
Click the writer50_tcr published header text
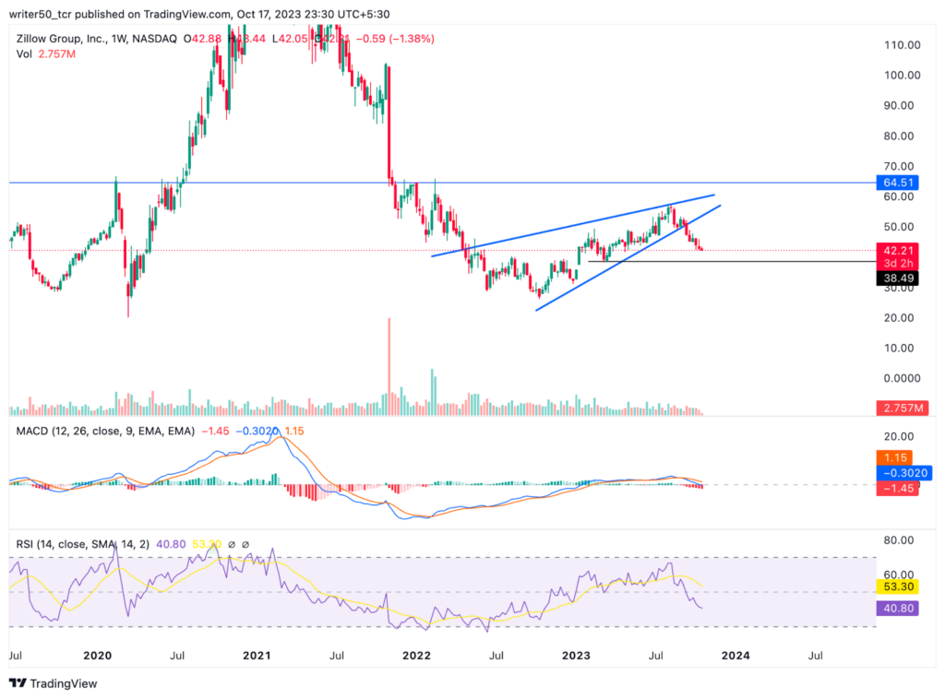coord(199,14)
